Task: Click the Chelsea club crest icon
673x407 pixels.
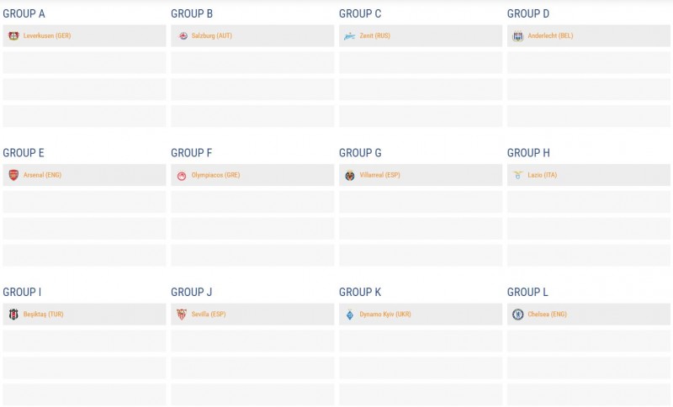Action: click(518, 314)
